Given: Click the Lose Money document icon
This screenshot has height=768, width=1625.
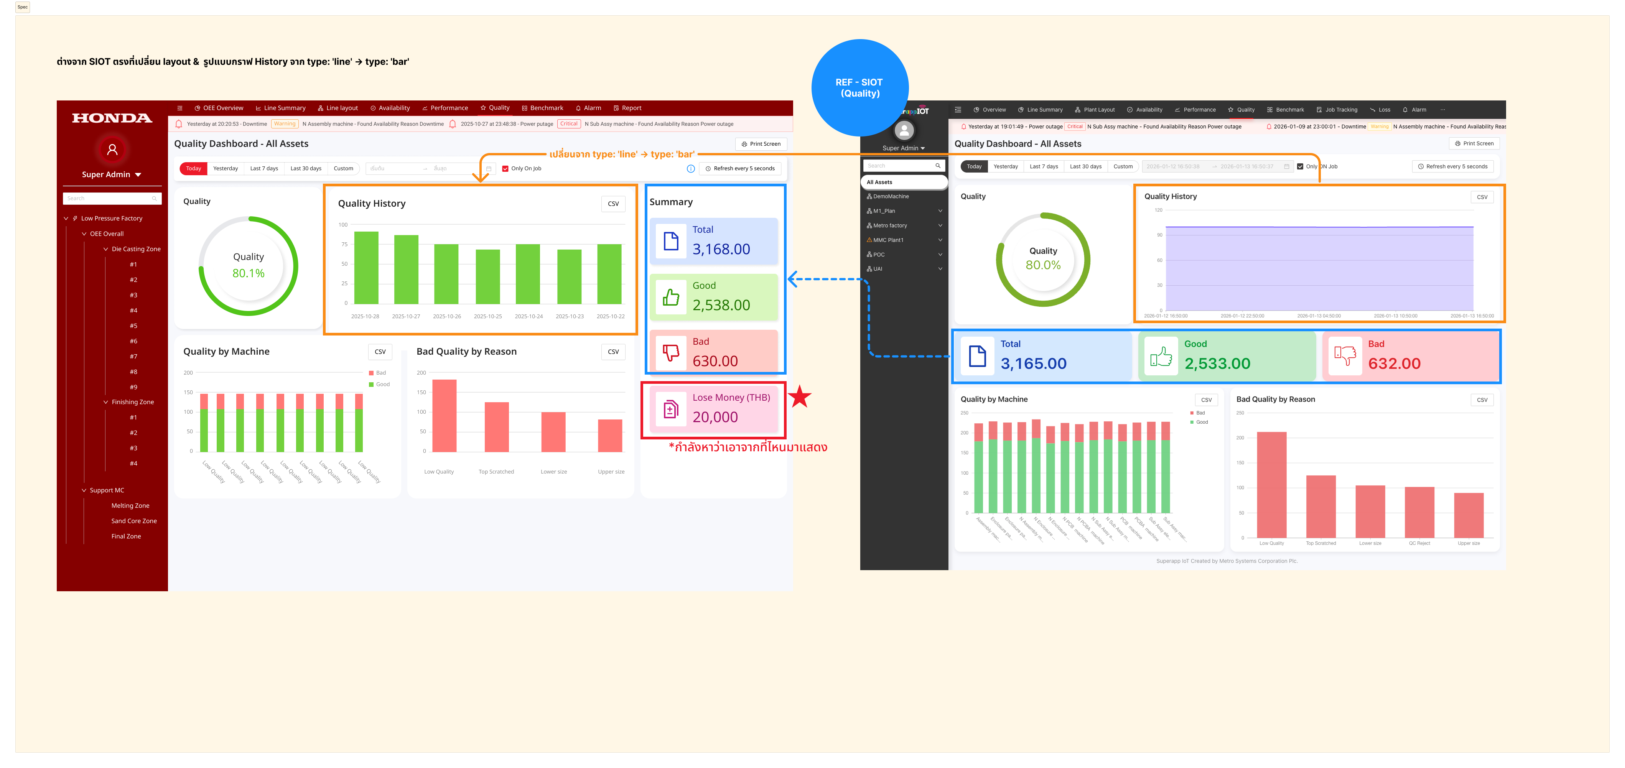Looking at the screenshot, I should (670, 409).
